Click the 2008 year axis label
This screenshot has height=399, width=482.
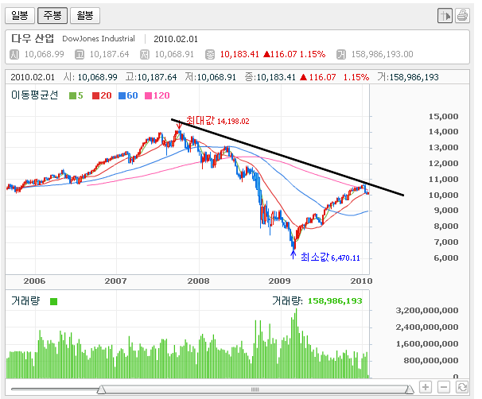click(x=198, y=281)
